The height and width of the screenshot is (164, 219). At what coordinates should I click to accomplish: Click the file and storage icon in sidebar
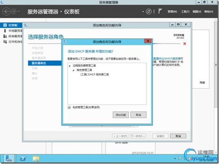tap(5, 42)
